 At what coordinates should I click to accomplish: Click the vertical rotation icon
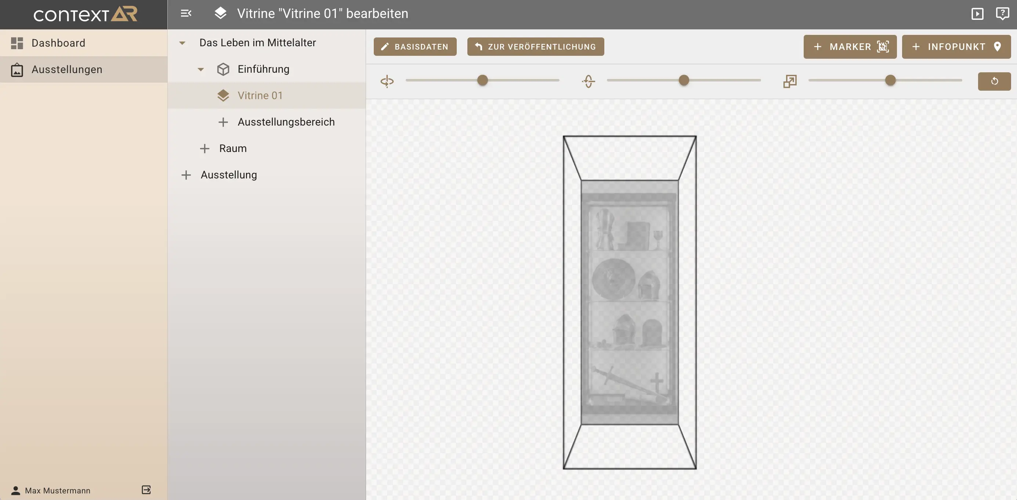tap(588, 81)
